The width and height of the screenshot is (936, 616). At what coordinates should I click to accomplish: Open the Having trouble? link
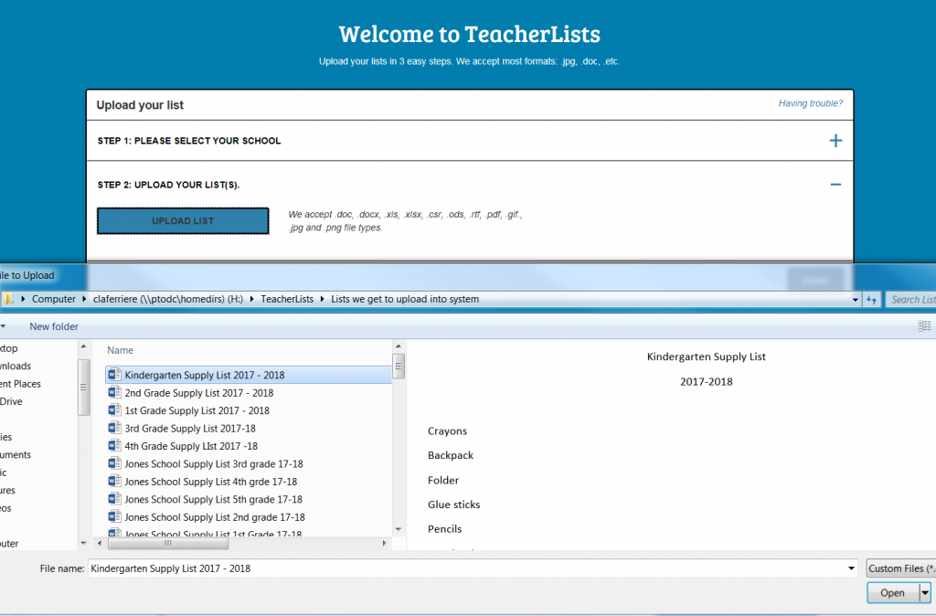[x=810, y=104]
